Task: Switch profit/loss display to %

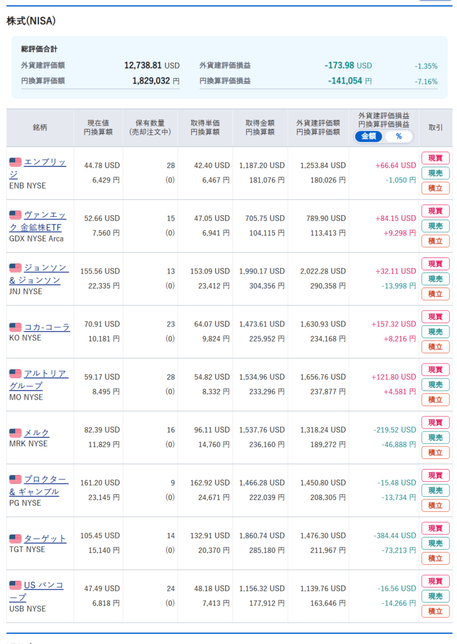Action: click(x=398, y=136)
